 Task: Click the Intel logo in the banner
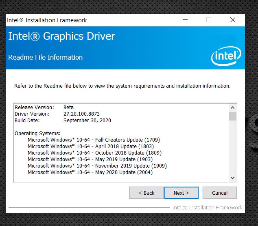226,56
